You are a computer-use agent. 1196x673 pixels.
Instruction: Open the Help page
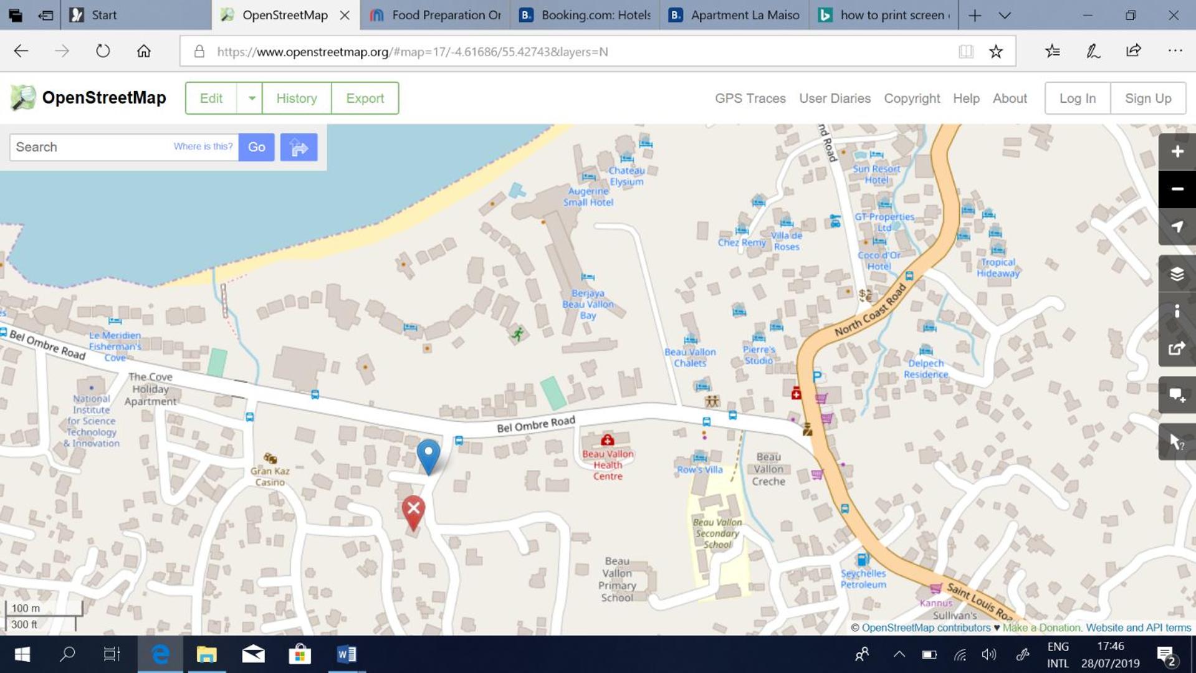coord(966,98)
